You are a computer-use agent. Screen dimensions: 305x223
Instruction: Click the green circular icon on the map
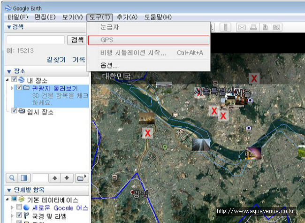165,147
